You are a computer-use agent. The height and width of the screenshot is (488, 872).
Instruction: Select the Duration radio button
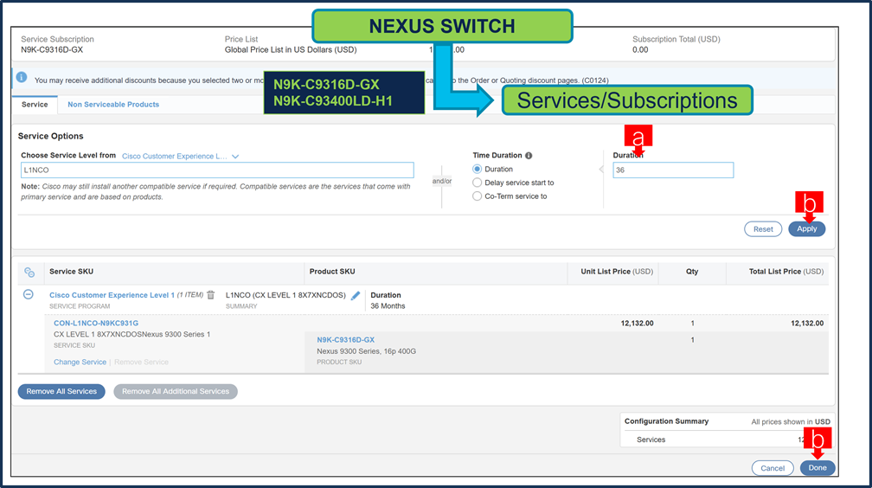tap(477, 170)
